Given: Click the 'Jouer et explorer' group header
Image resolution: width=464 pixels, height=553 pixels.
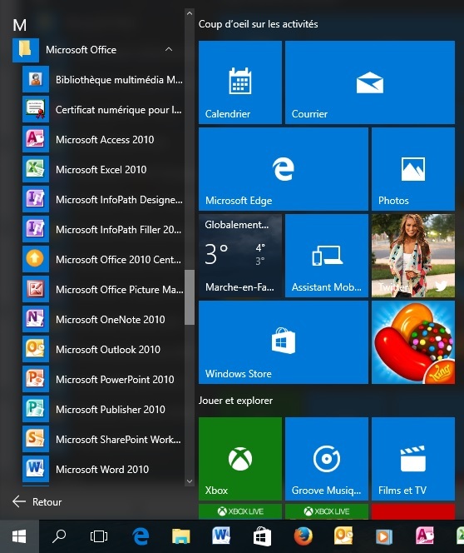Looking at the screenshot, I should 235,401.
